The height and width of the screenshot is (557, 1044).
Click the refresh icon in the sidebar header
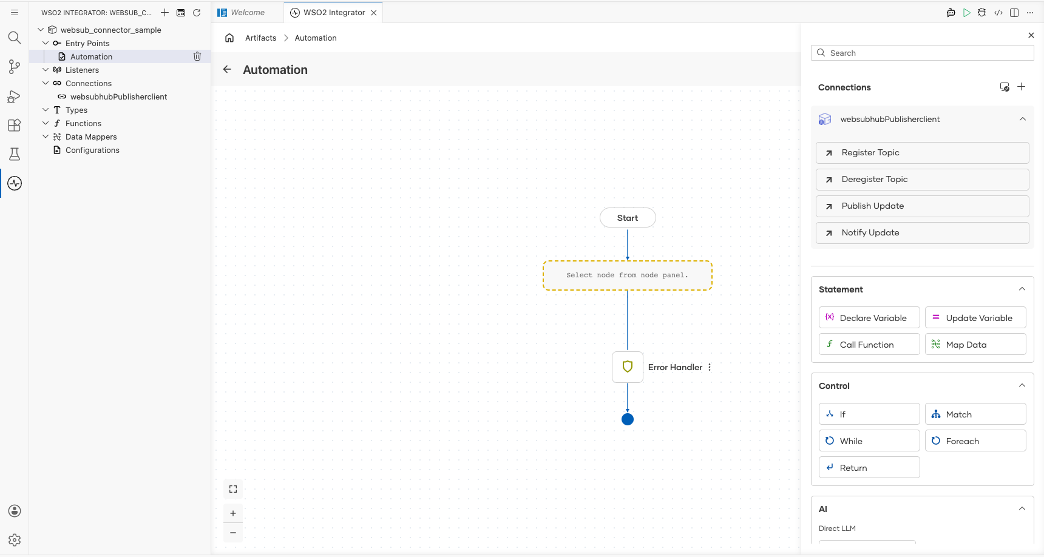tap(197, 12)
